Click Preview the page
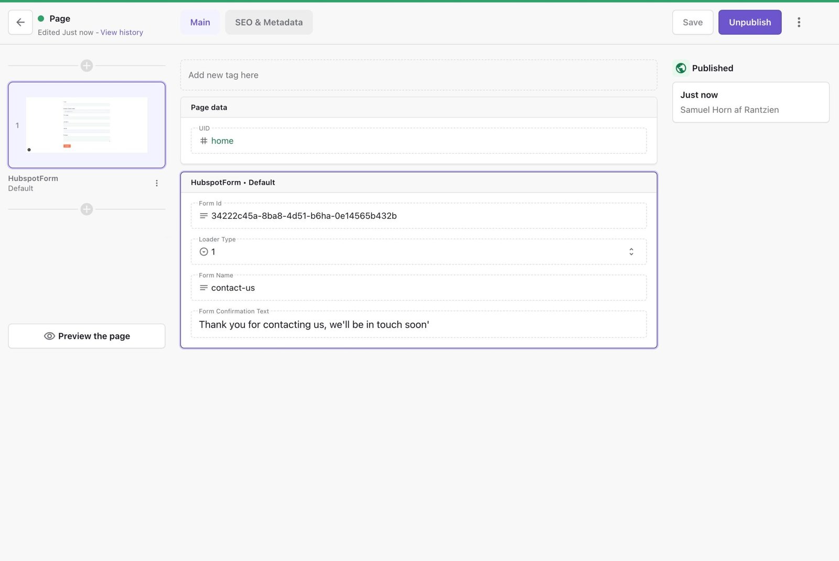 click(x=87, y=336)
